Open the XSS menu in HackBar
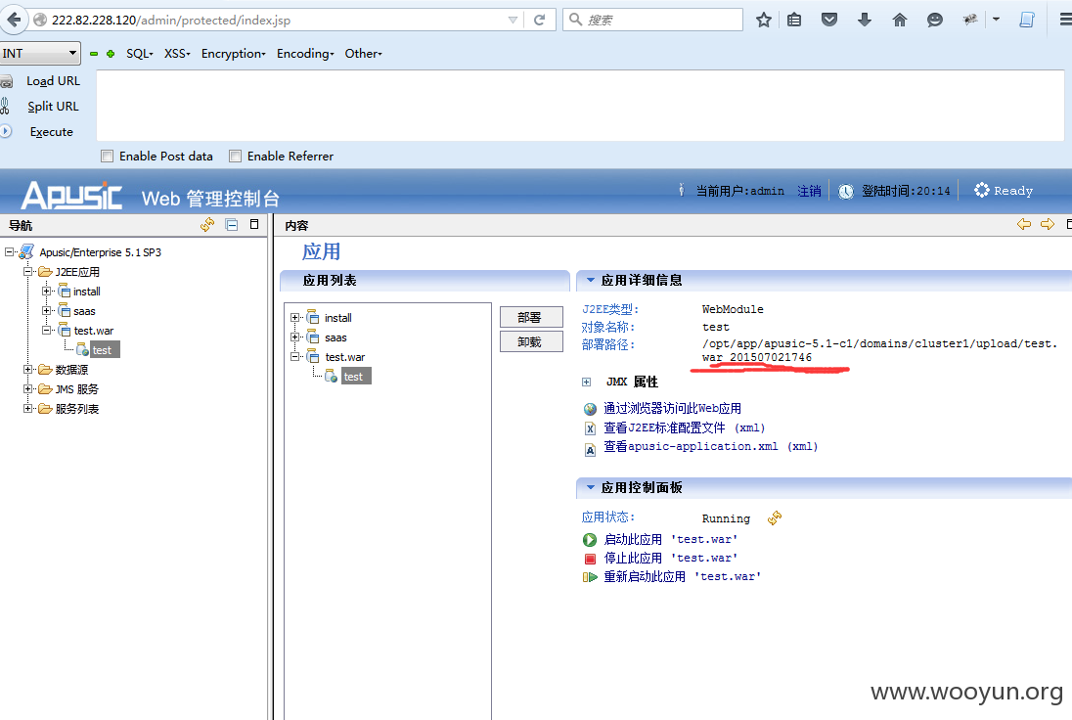 (x=177, y=54)
